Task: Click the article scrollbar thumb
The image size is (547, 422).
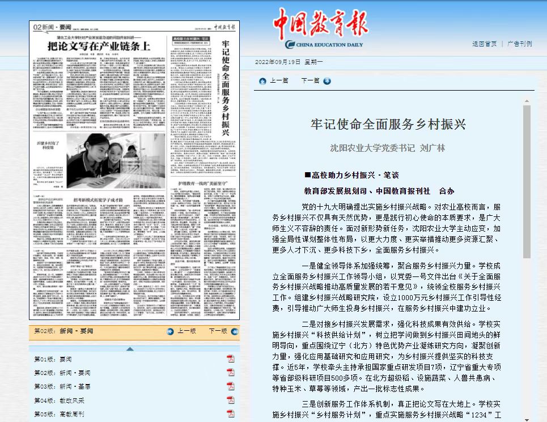Action: tap(527, 182)
